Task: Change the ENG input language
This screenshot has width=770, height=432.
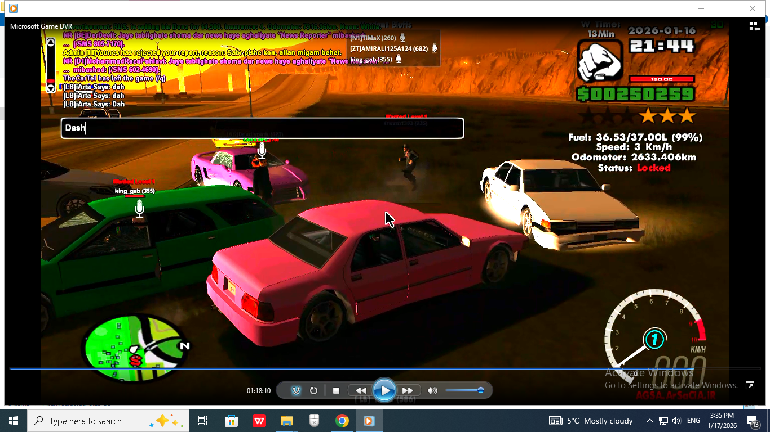Action: click(x=693, y=421)
